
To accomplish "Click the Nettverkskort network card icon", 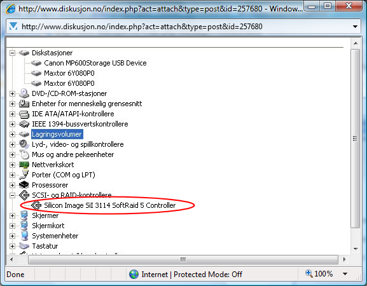I will [24, 165].
